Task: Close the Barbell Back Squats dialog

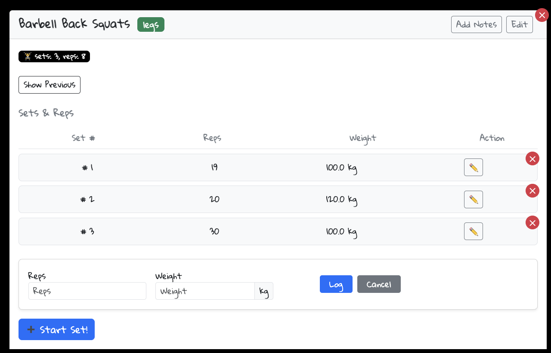Action: (542, 15)
